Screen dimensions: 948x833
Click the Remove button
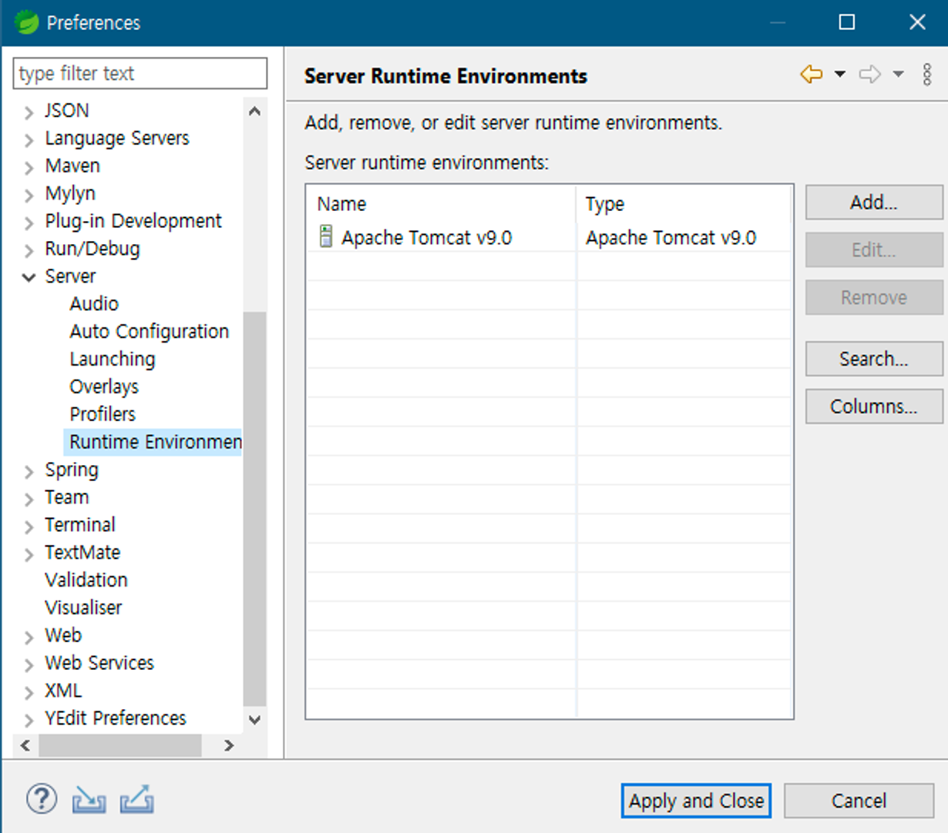(x=874, y=297)
